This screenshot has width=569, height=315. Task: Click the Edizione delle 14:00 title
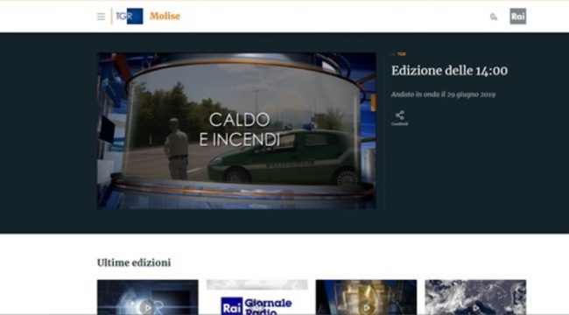(449, 70)
